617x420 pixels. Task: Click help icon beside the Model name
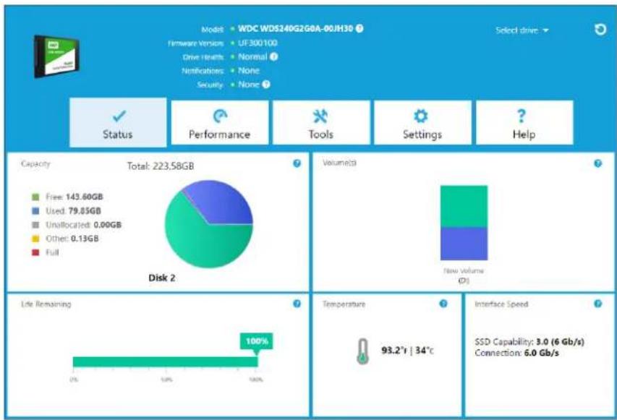359,28
